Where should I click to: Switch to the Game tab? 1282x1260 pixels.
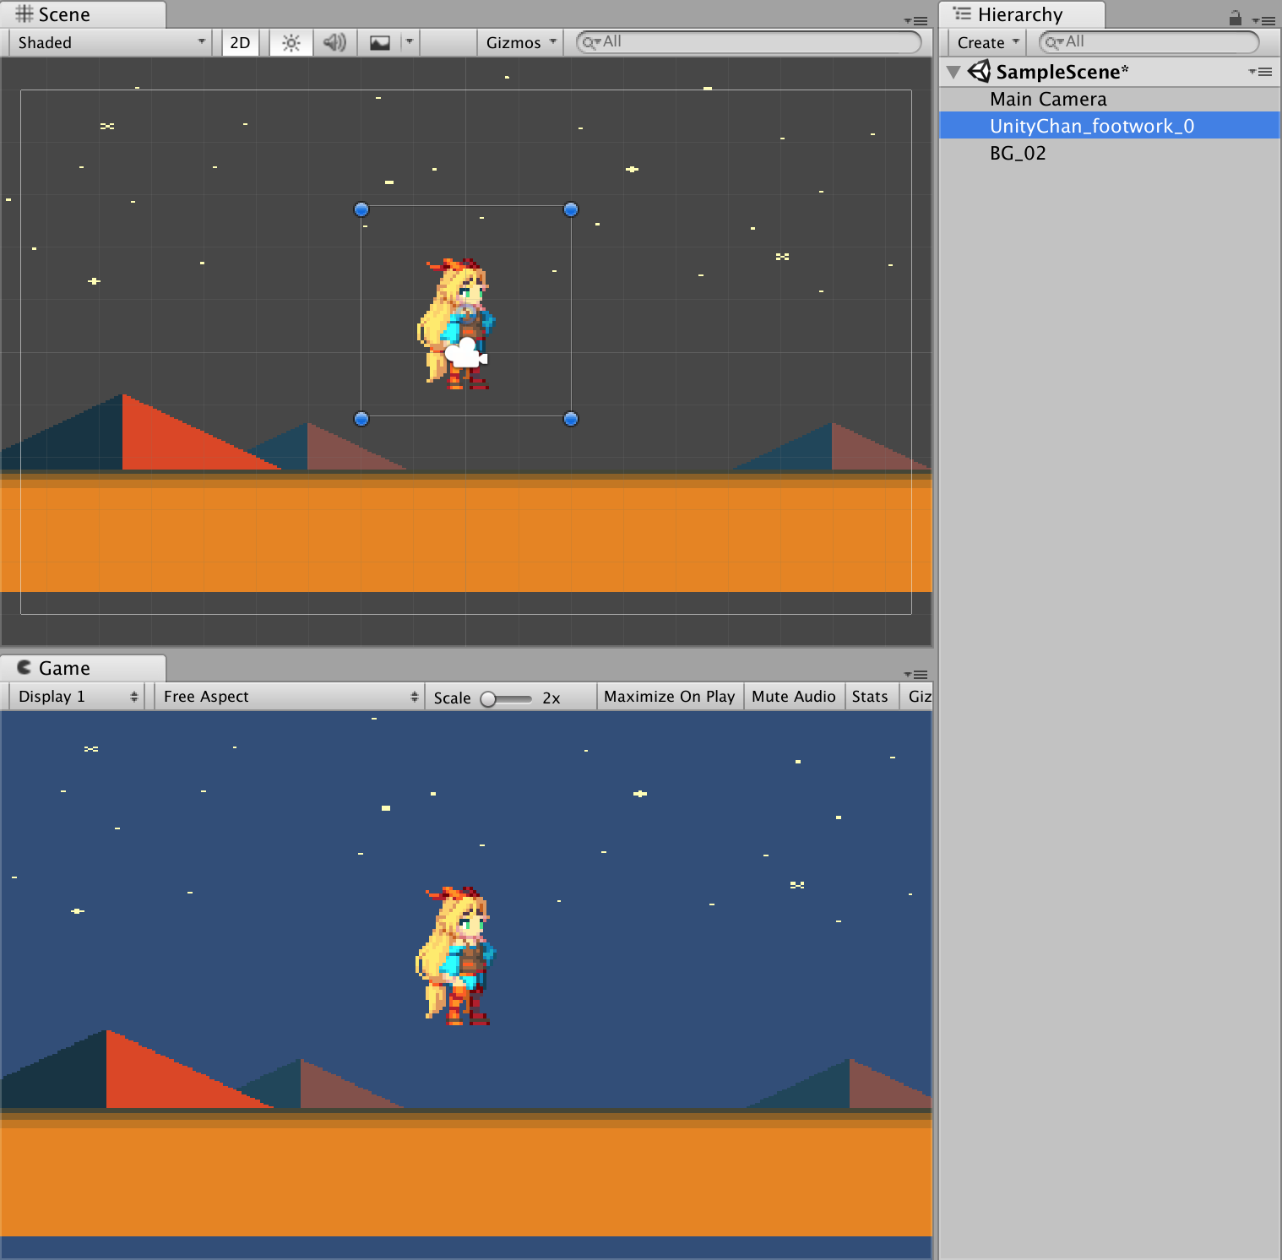(x=63, y=668)
